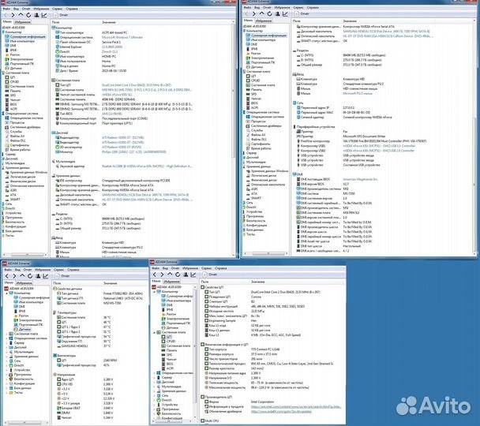The height and width of the screenshot is (426, 480).
Task: Switch to Избранное tab in sensors window
Action: click(24, 283)
